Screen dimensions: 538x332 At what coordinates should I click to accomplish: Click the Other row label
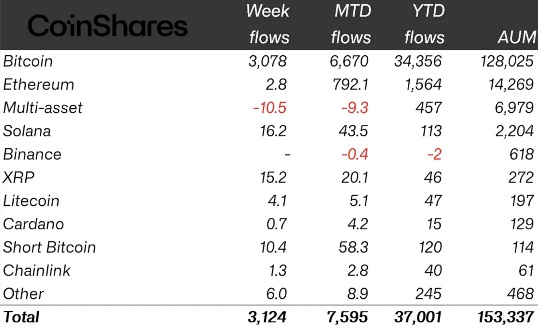pyautogui.click(x=23, y=294)
